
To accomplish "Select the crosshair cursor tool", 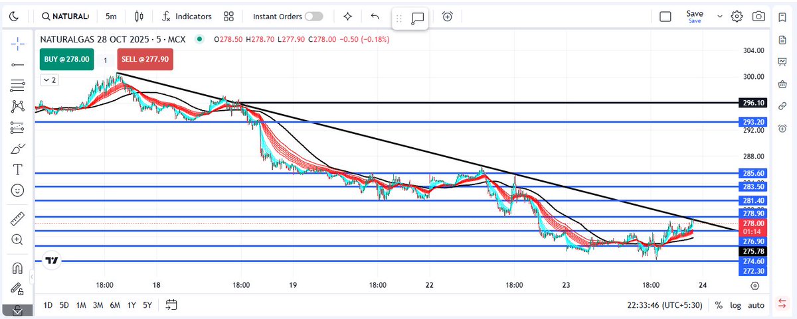I will 18,44.
